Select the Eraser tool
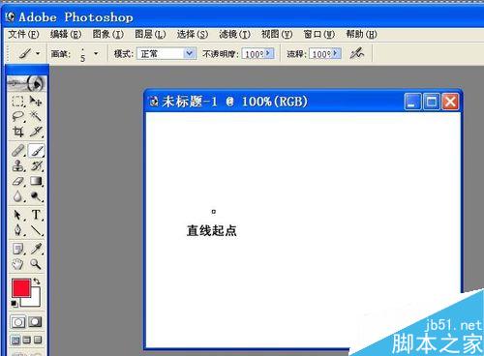This screenshot has width=484, height=356. pos(18,181)
